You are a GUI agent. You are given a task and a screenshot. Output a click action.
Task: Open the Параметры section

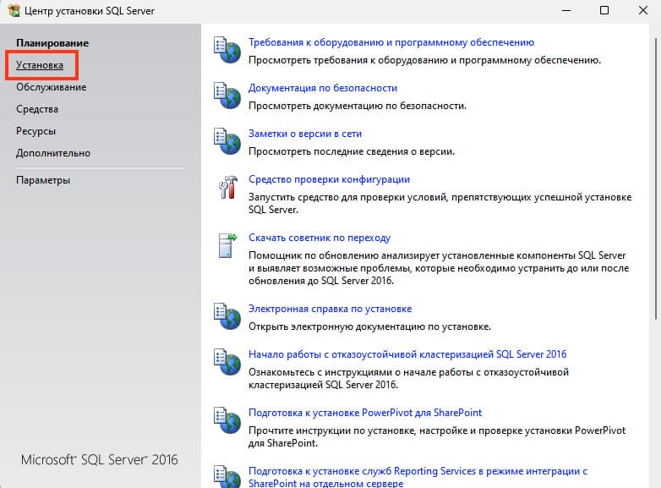coord(43,180)
